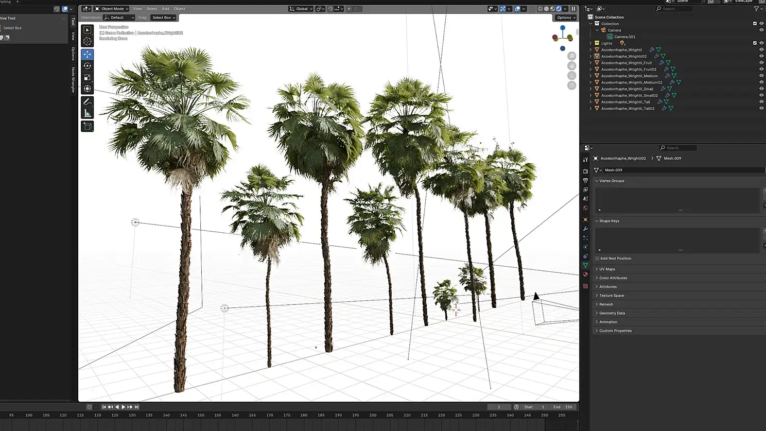Open the Modifiers wrench properties tab
The height and width of the screenshot is (431, 766).
click(x=585, y=229)
